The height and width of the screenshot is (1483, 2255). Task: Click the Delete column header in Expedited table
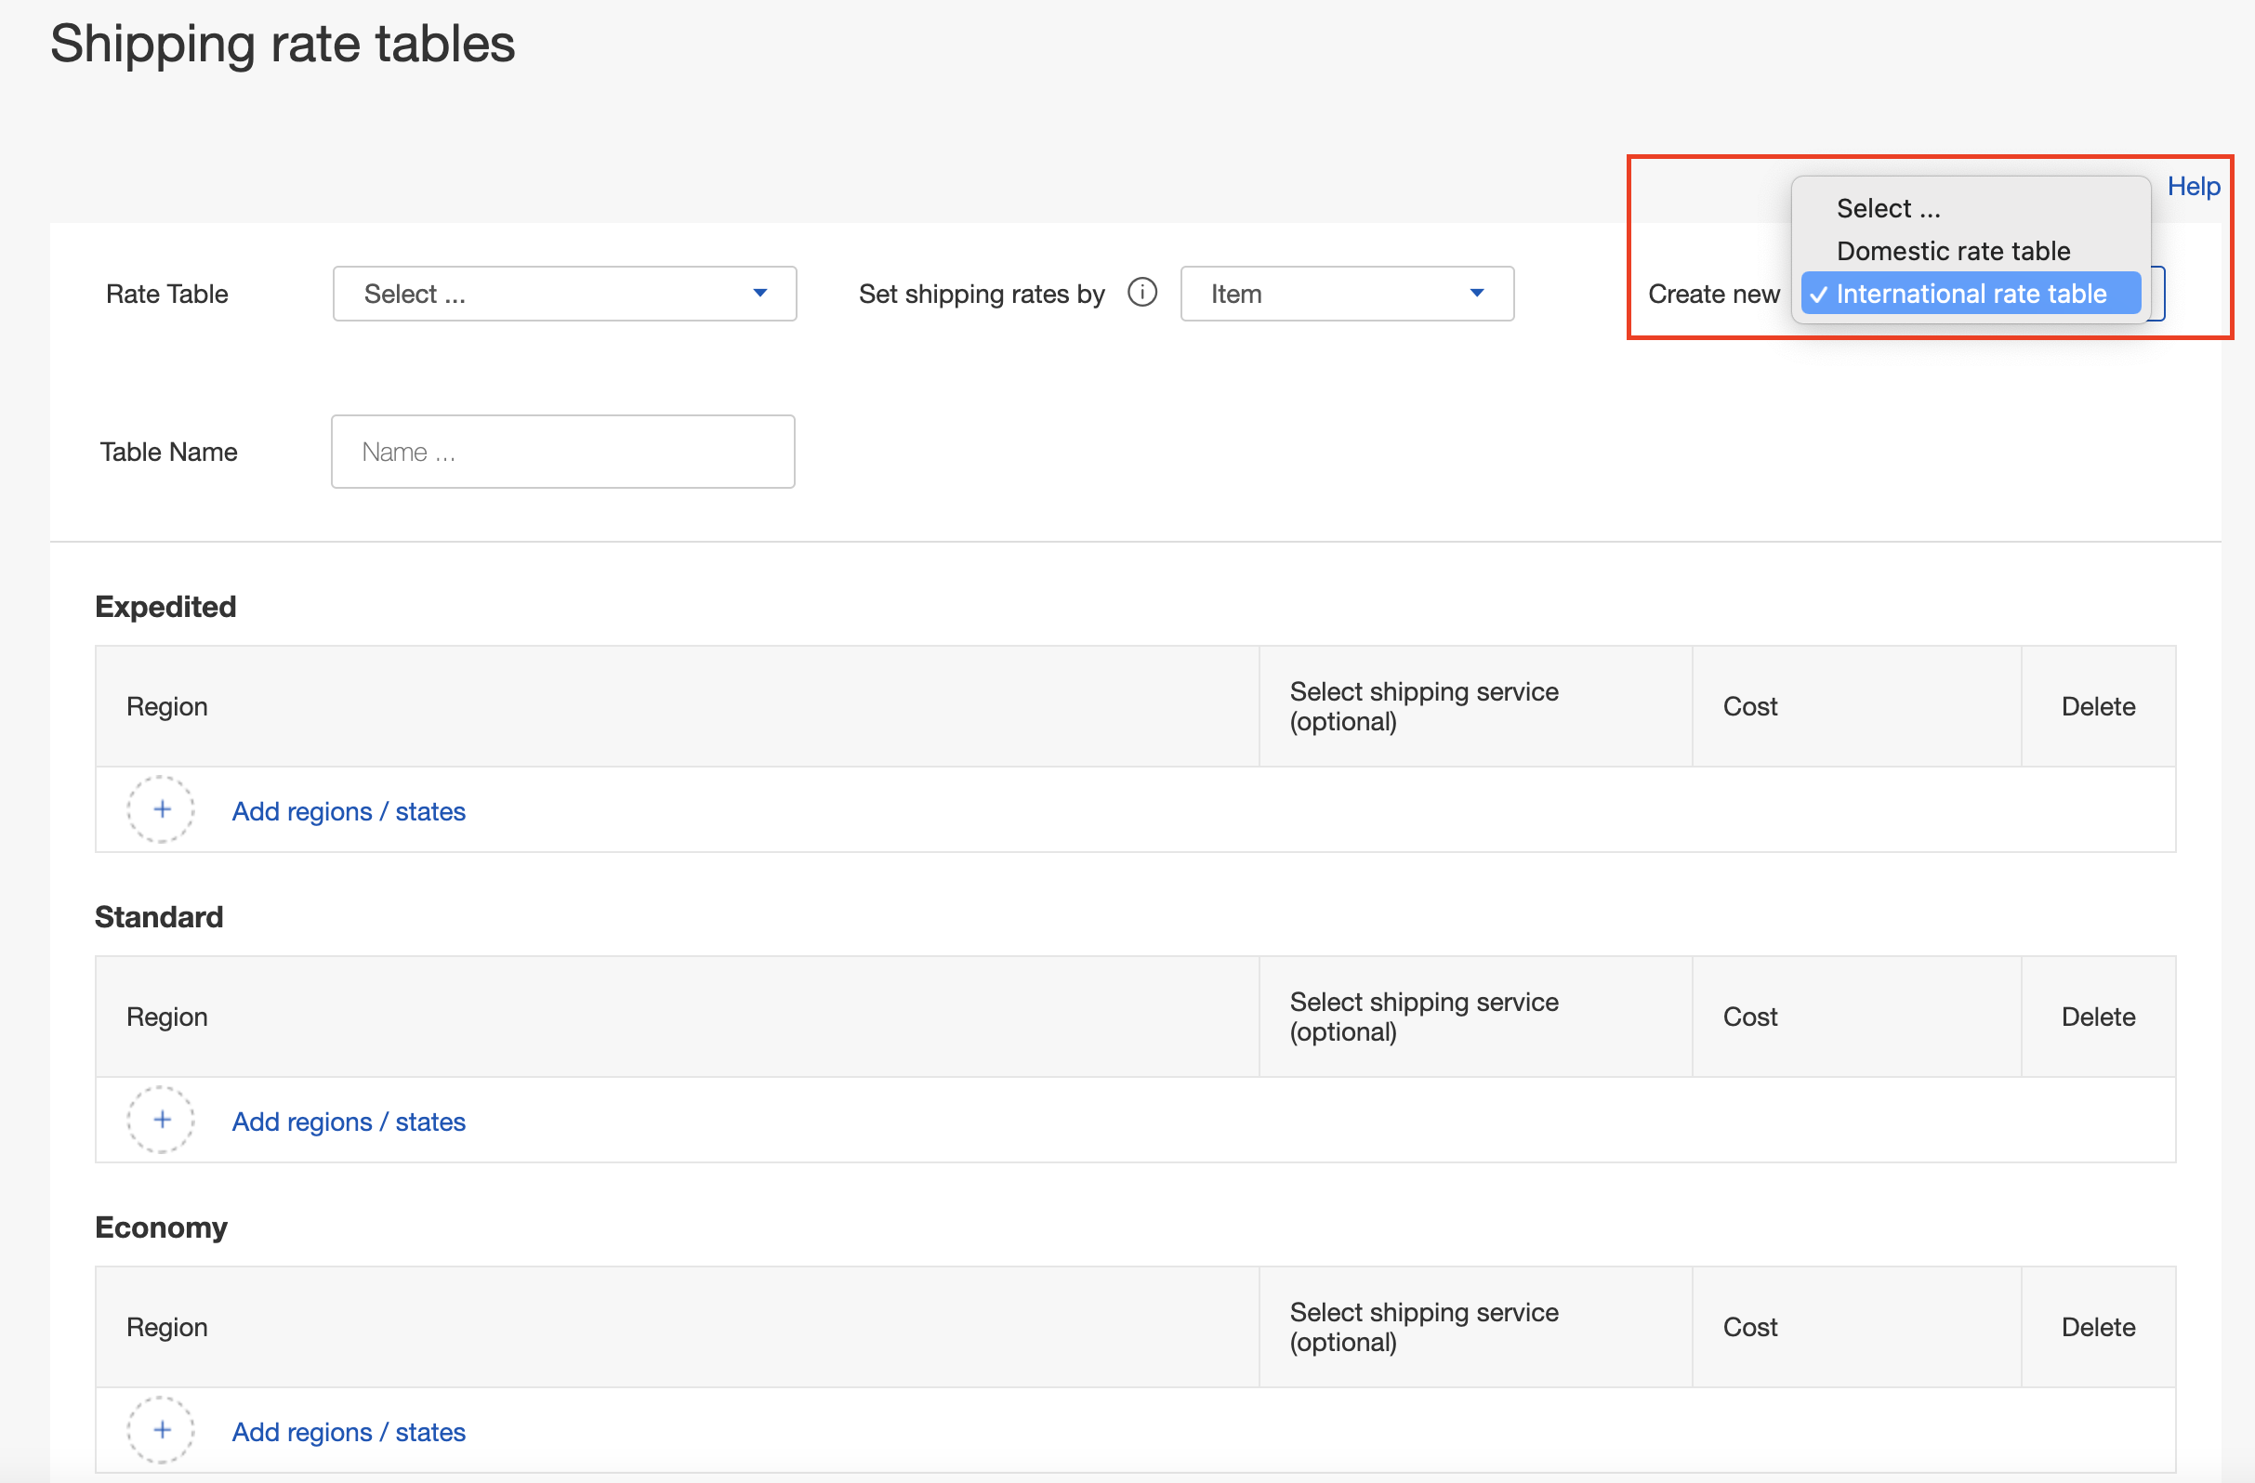point(2097,706)
